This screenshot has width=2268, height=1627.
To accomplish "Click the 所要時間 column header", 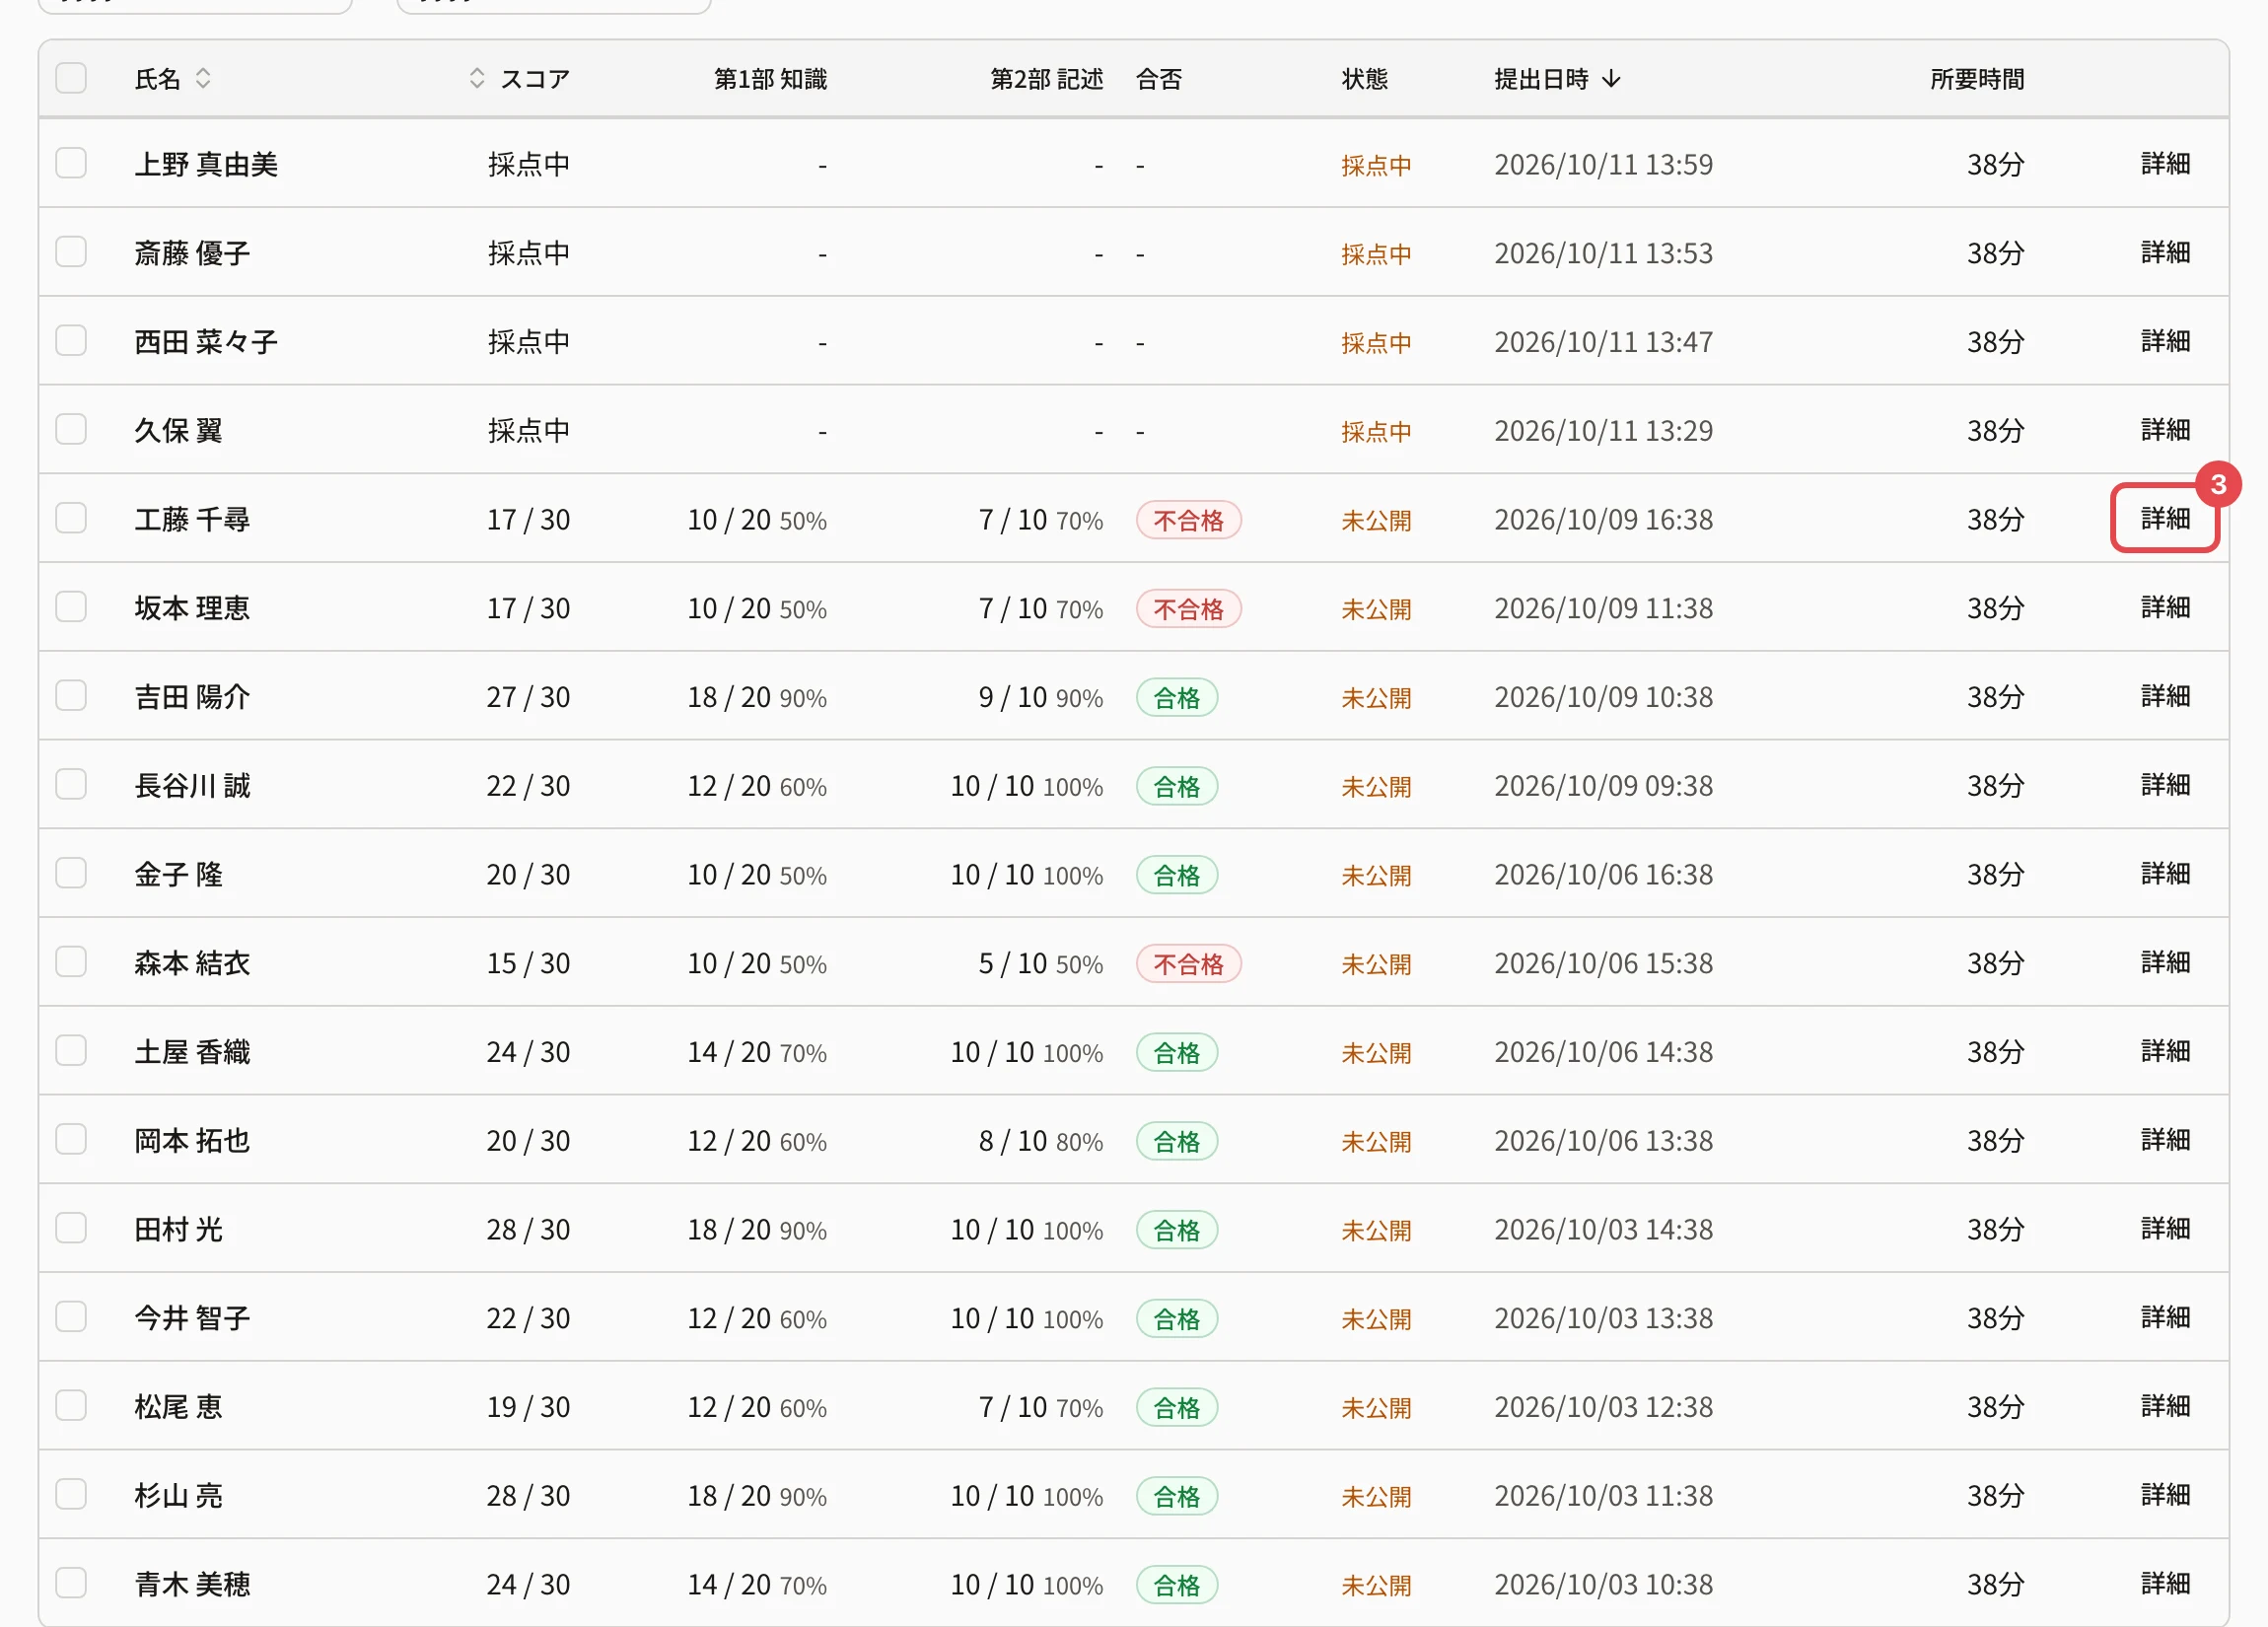I will click(x=1977, y=79).
